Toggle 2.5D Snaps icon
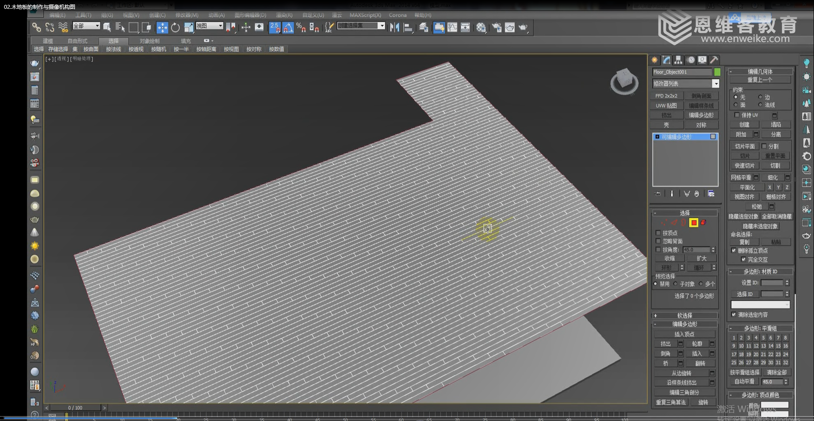 [x=275, y=27]
